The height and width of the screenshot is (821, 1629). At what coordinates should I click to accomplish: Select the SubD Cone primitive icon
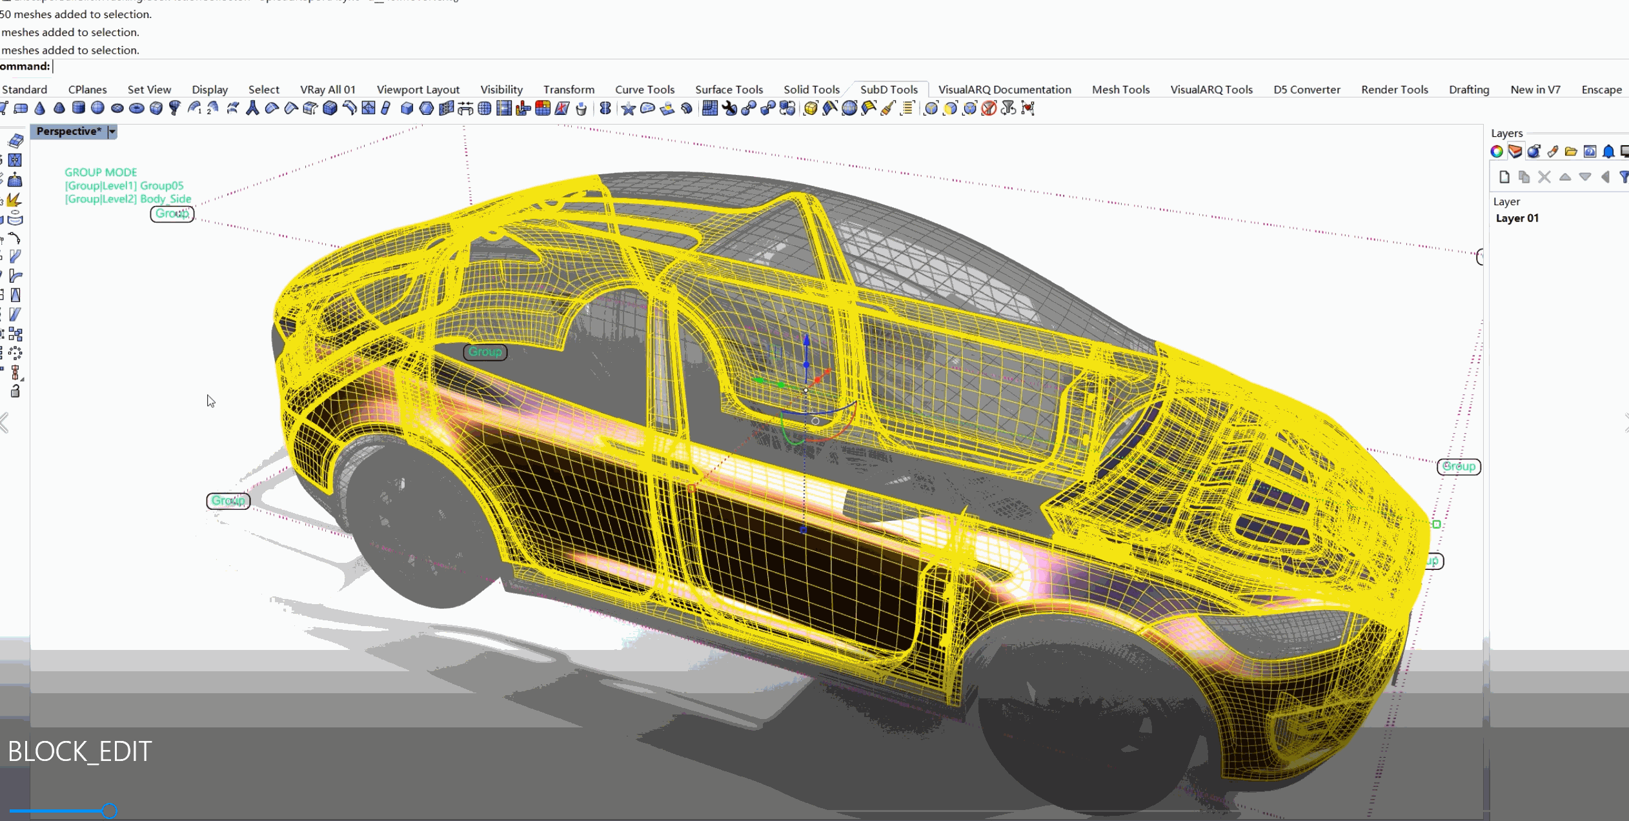(x=40, y=108)
